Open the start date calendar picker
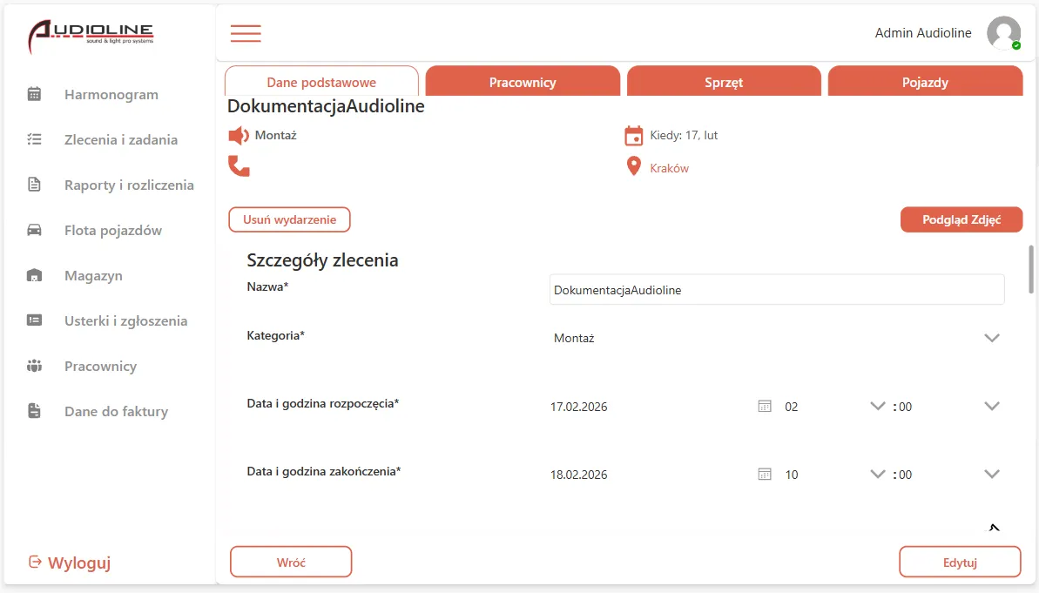1039x593 pixels. 765,406
